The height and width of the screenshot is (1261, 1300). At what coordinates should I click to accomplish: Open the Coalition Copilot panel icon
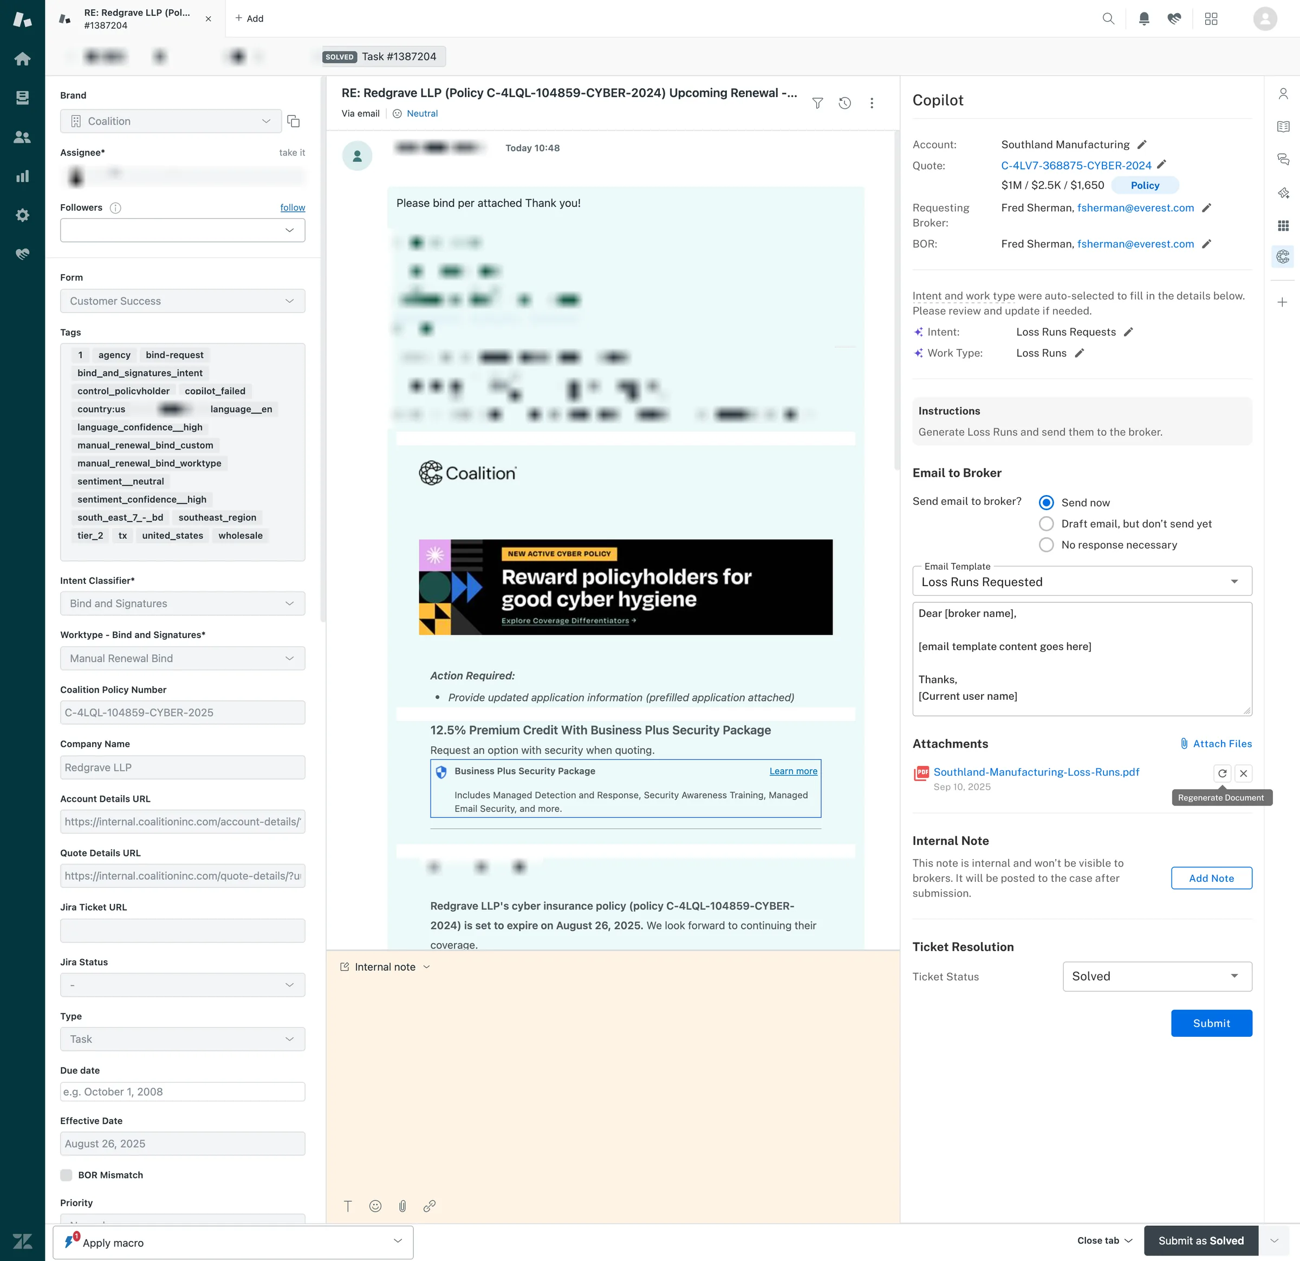(x=1283, y=256)
